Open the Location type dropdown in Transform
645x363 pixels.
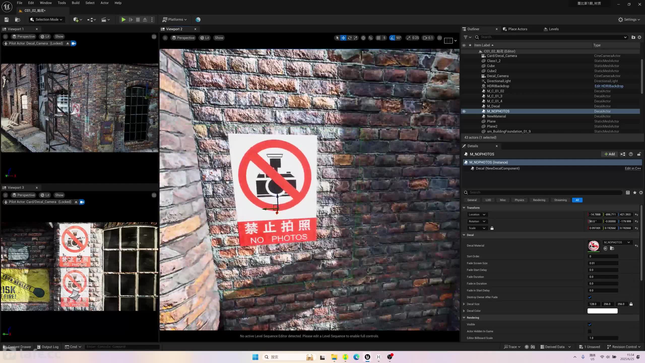(x=477, y=215)
